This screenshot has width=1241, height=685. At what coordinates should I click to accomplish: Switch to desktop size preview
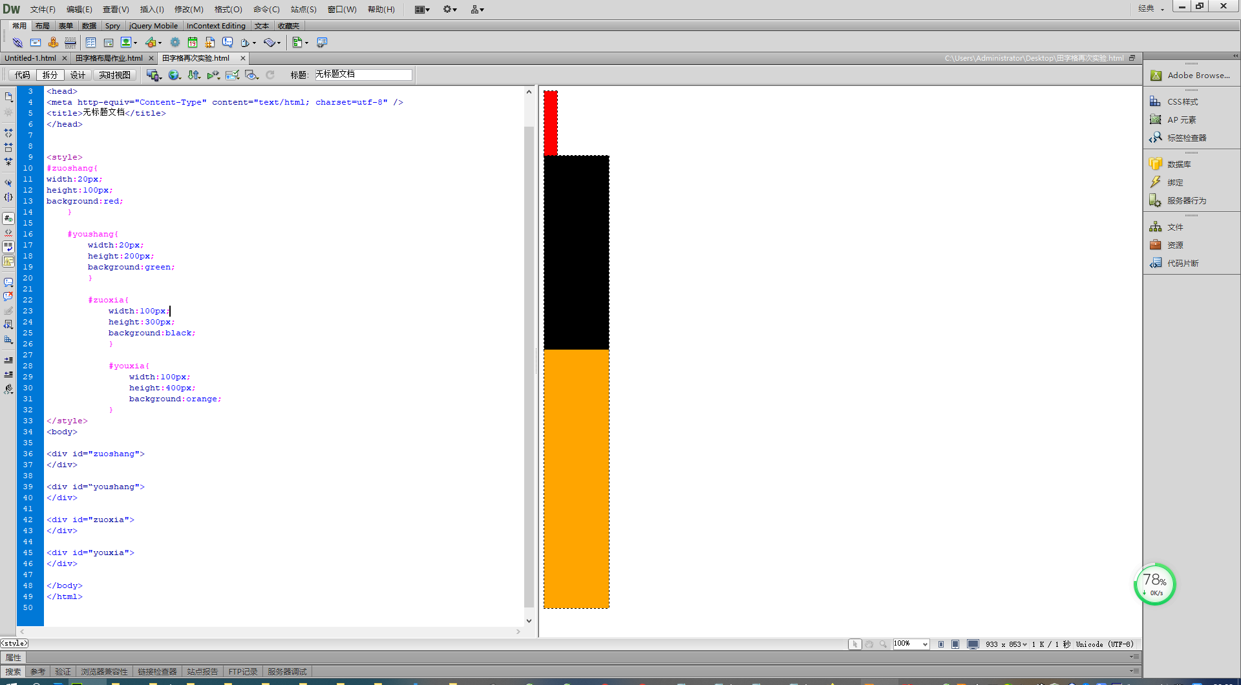(973, 644)
